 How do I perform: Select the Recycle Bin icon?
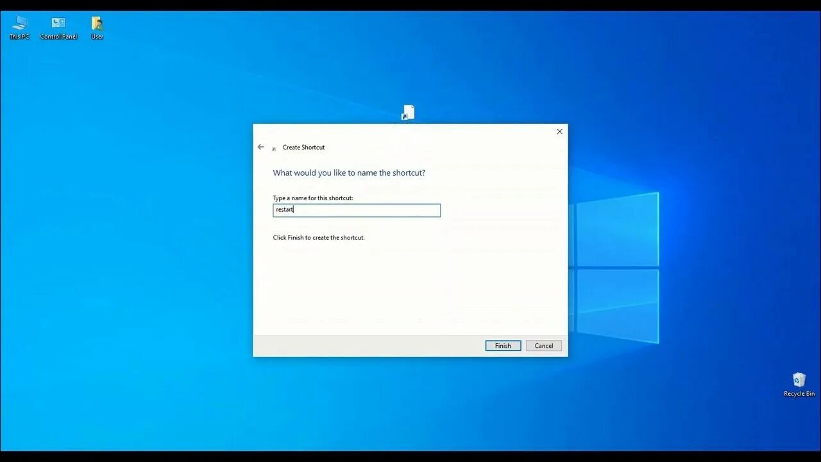tap(799, 384)
